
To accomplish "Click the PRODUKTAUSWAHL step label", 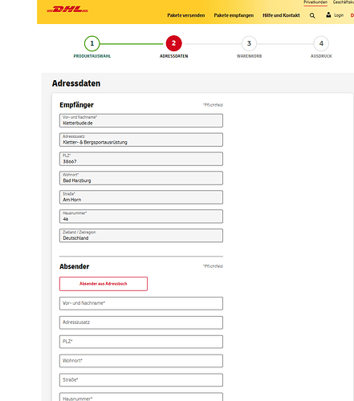I will 92,56.
